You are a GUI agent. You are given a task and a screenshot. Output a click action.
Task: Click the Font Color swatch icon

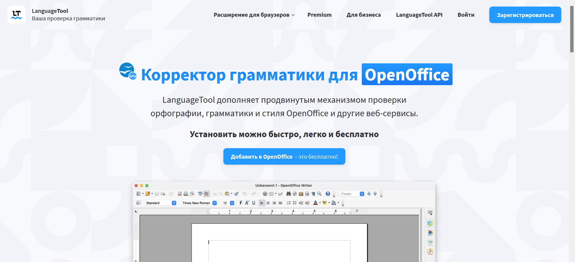(315, 203)
